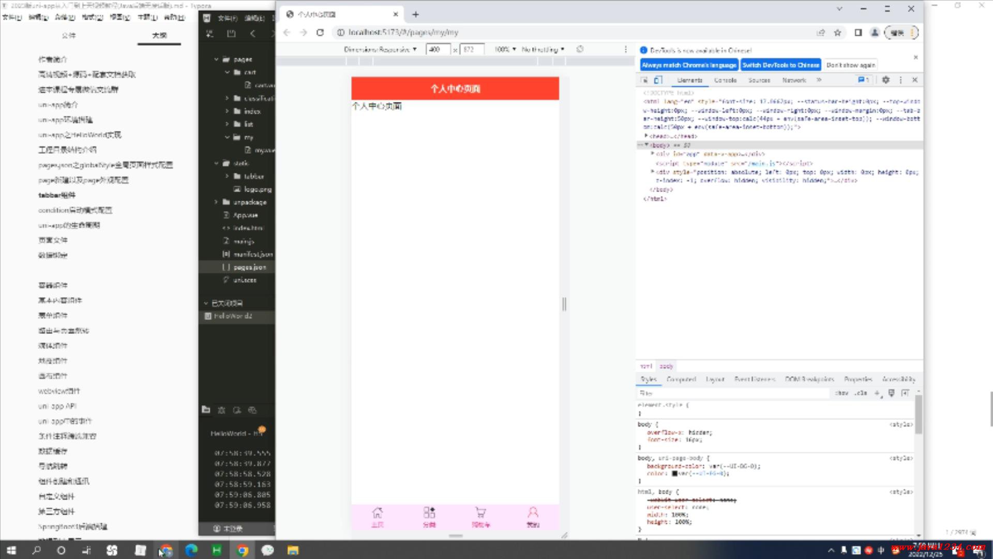Screen dimensions: 993x559
Task: Click the styles Filter input
Action: point(733,393)
